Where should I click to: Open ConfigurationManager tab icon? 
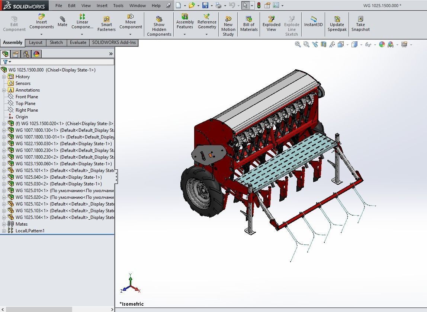[x=26, y=54]
